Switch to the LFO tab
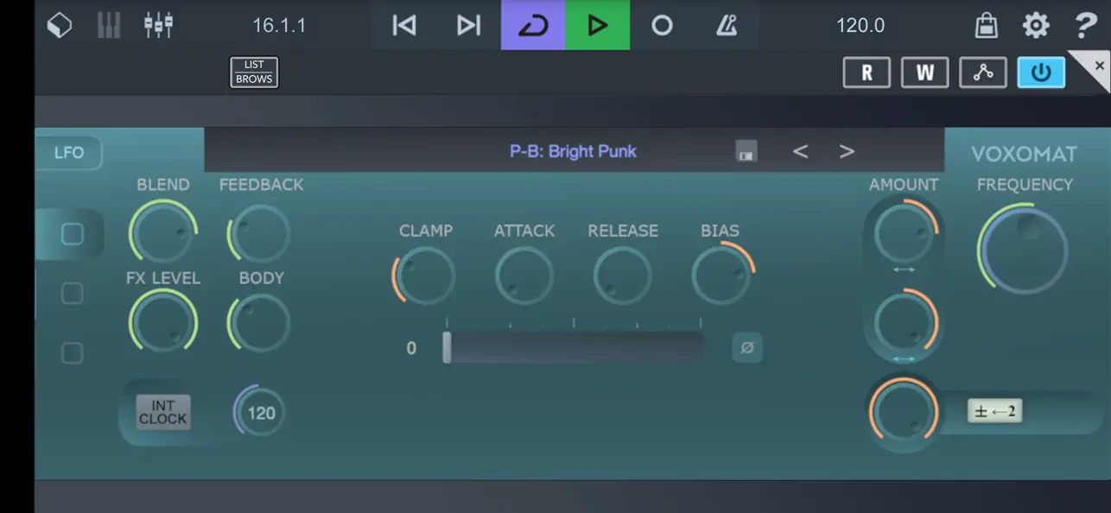The width and height of the screenshot is (1111, 513). 69,153
